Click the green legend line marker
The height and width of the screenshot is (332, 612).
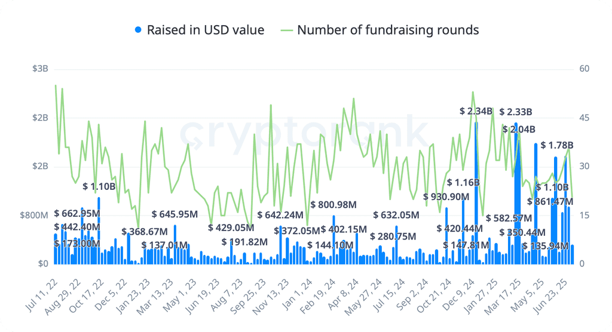coord(287,30)
